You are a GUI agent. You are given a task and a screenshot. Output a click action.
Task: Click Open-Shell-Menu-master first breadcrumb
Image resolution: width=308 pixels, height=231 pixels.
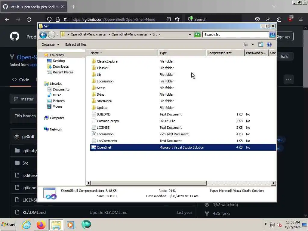click(x=89, y=34)
